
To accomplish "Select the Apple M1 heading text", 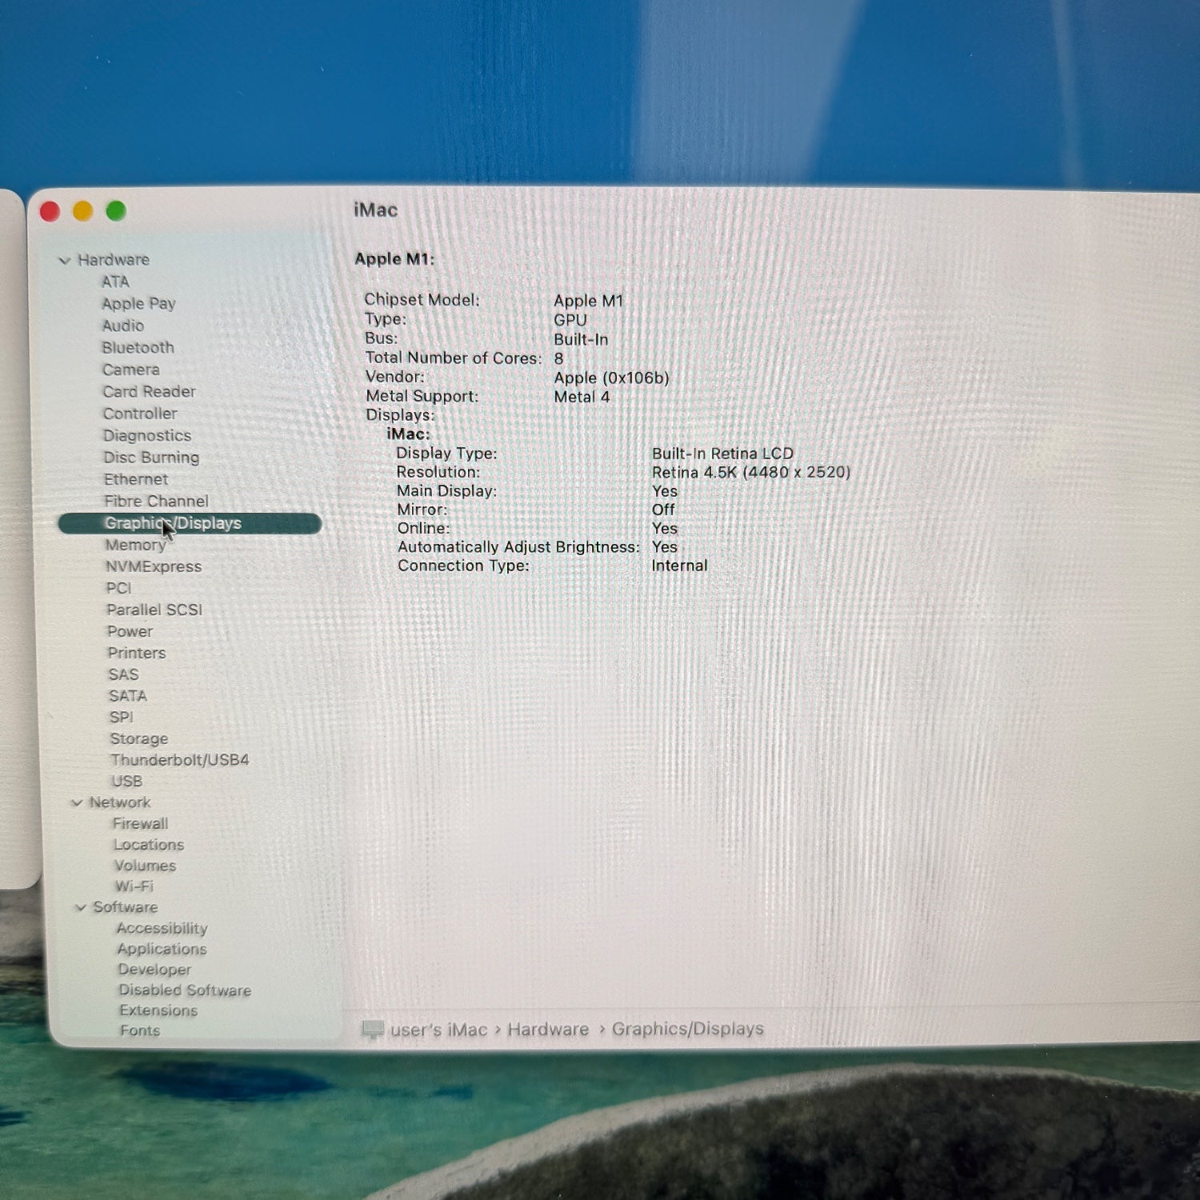I will [394, 259].
